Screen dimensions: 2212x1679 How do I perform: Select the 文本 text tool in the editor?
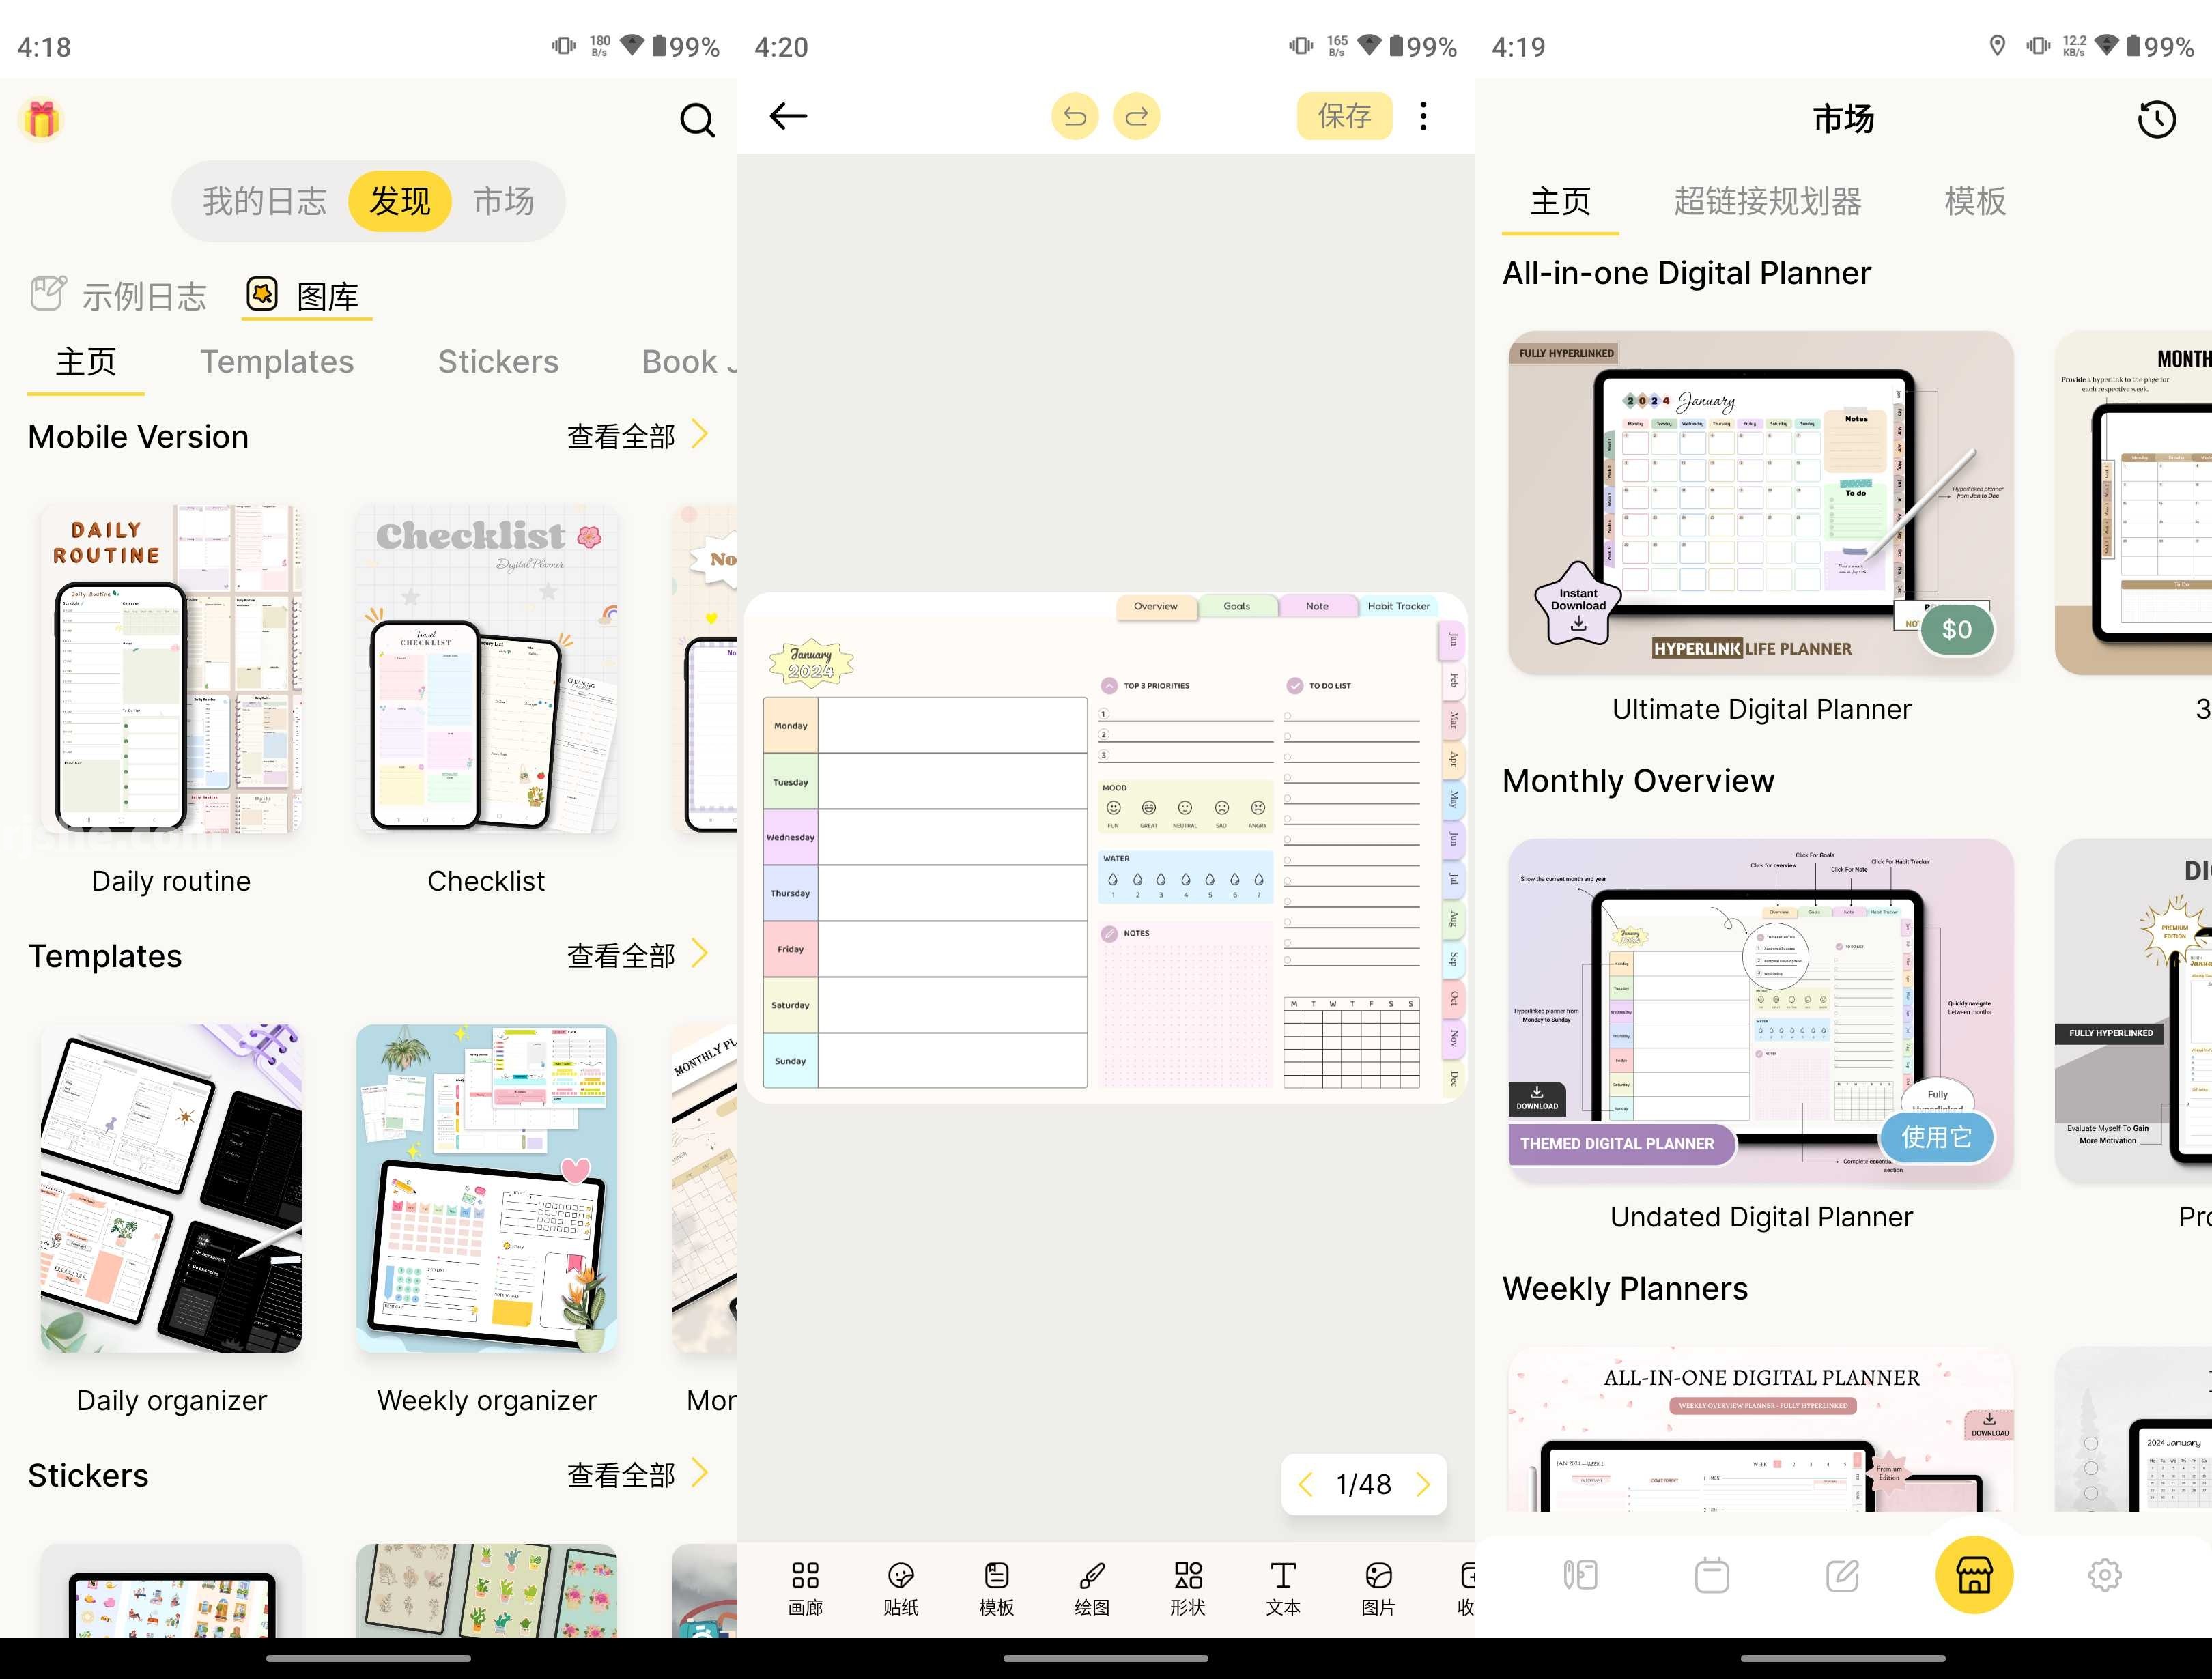coord(1283,1588)
